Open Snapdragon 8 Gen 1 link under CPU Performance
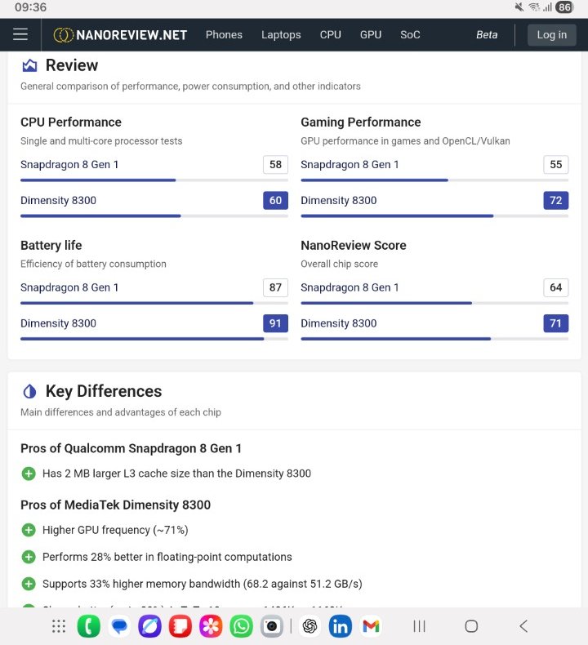Screen dimensions: 588x645 (69, 165)
